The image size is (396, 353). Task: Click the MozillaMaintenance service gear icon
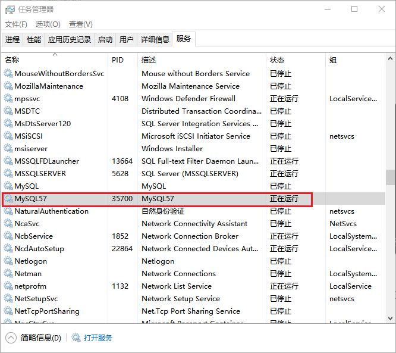[x=8, y=86]
